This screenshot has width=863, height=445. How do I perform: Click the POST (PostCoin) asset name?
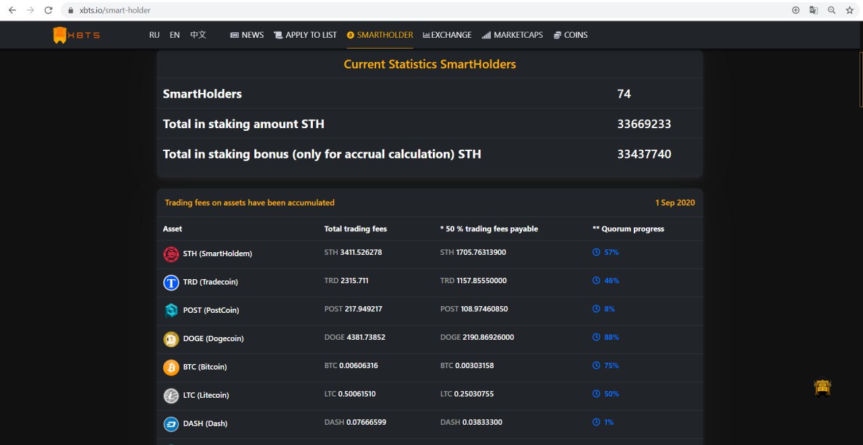click(x=211, y=310)
